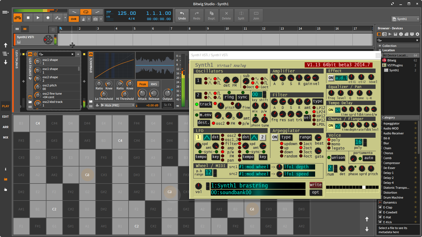Toggle the OVR overdub button
This screenshot has height=237, width=422.
(74, 19)
